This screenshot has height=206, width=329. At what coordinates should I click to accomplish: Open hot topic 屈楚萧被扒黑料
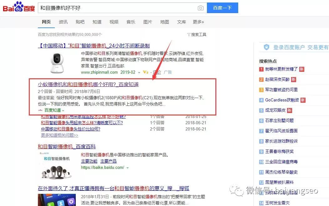tap(279, 182)
